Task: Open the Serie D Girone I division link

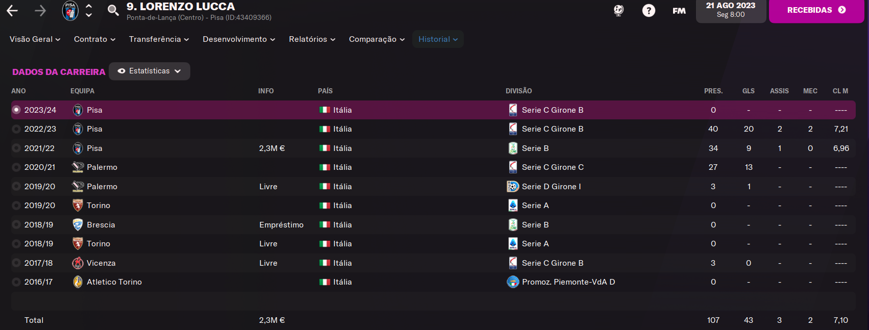Action: coord(551,187)
